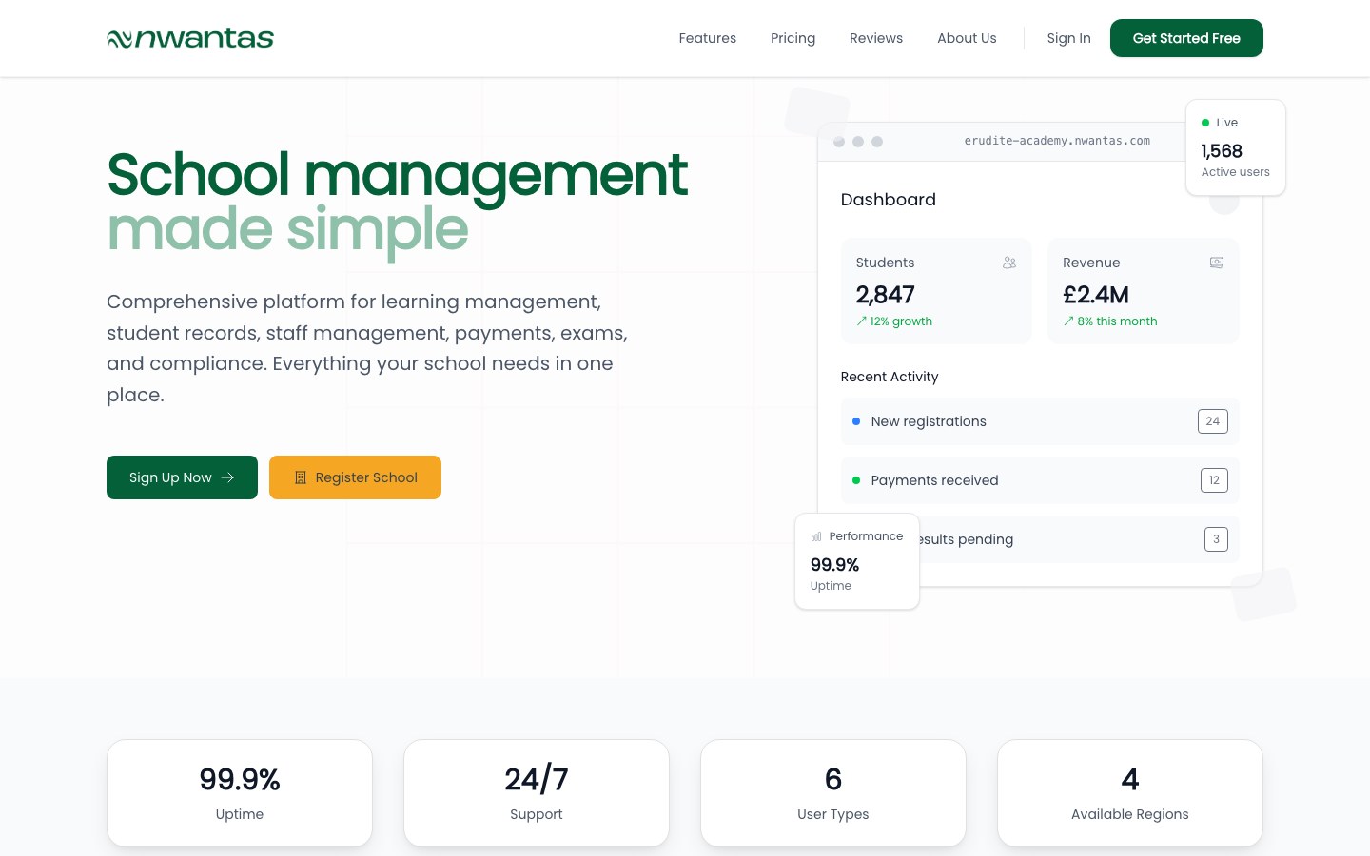Click the Sign Up Now button
The image size is (1370, 856).
click(x=182, y=477)
